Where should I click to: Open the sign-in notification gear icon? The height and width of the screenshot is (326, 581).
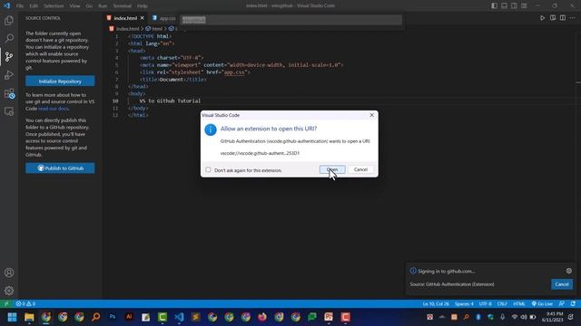[569, 271]
